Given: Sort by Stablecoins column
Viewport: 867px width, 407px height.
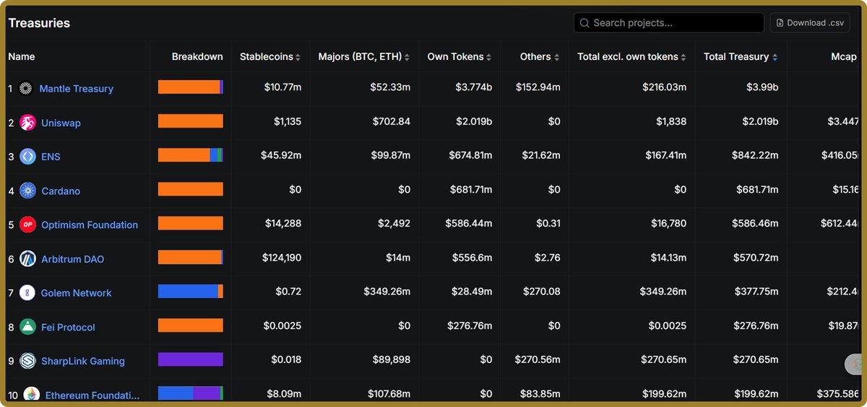Looking at the screenshot, I should (x=271, y=56).
